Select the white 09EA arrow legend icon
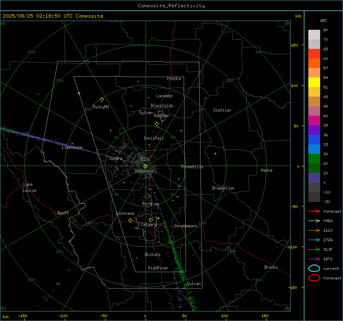Screen dimensions: 343x321 314,221
